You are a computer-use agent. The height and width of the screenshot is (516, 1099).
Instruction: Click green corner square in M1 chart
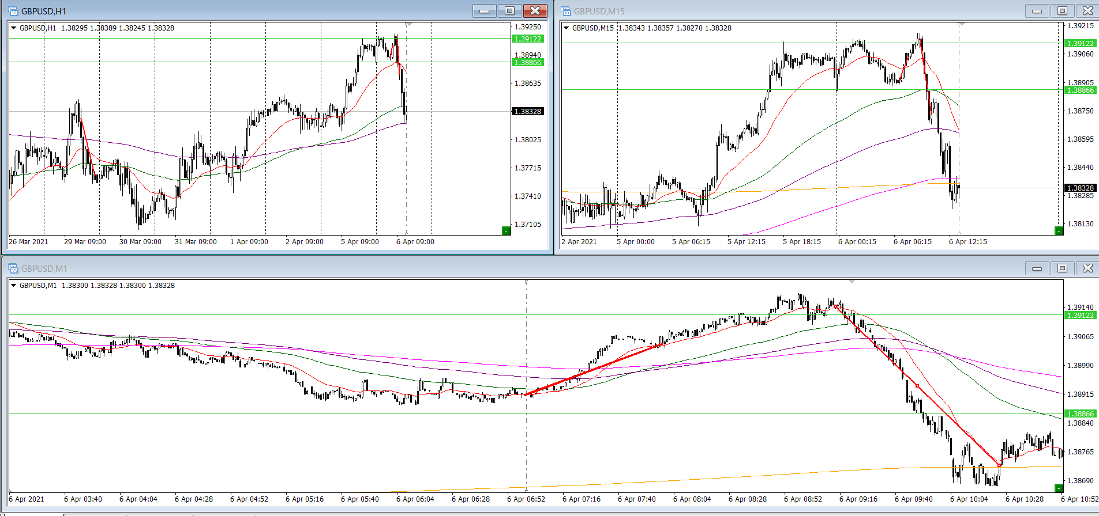(1059, 488)
